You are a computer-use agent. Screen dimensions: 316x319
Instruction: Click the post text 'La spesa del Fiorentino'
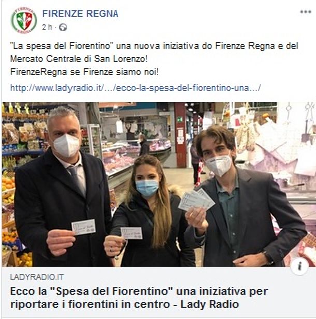62,46
